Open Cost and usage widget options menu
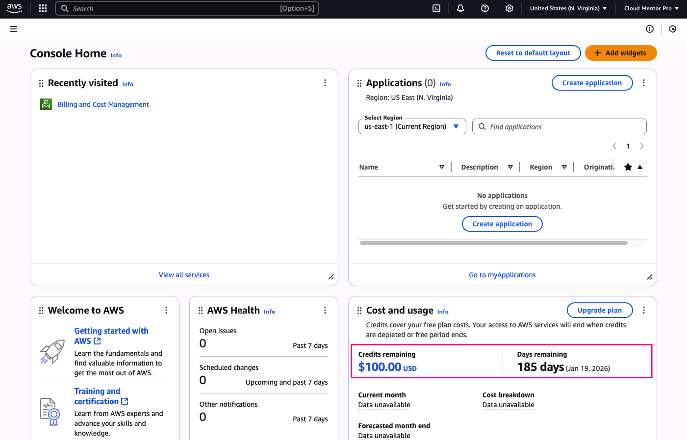Image resolution: width=687 pixels, height=440 pixels. click(644, 310)
